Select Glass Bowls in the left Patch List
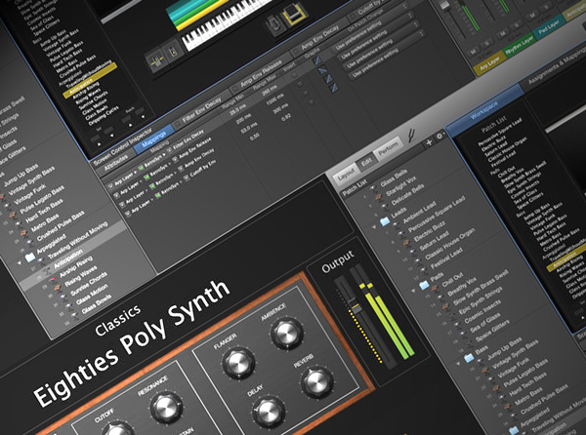The width and height of the screenshot is (586, 435). tap(97, 304)
